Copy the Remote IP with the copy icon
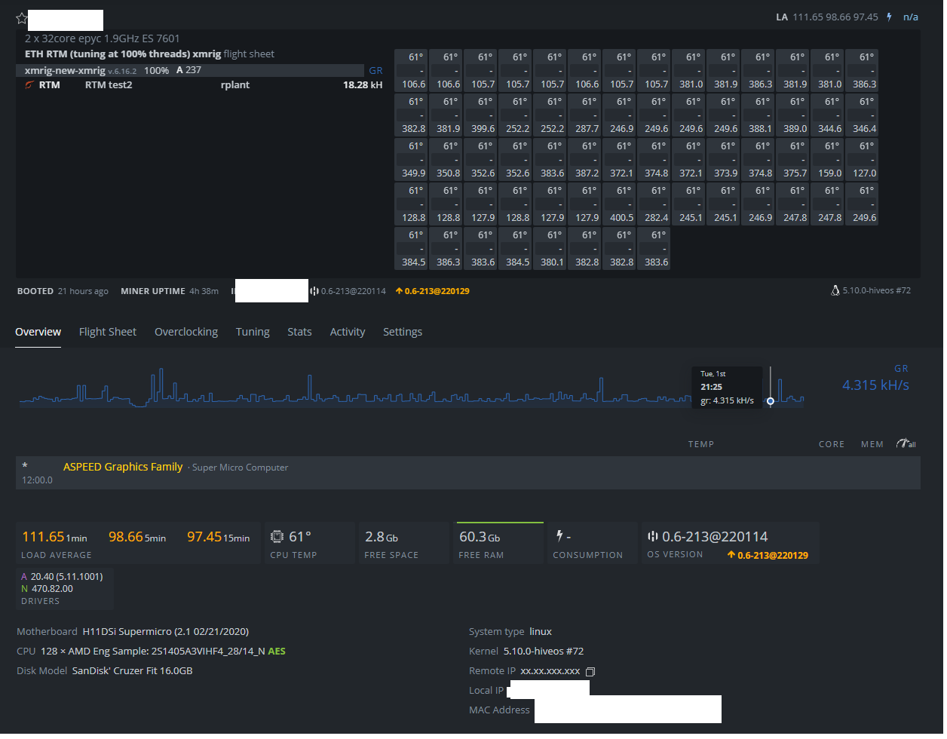The image size is (947, 739). (590, 671)
